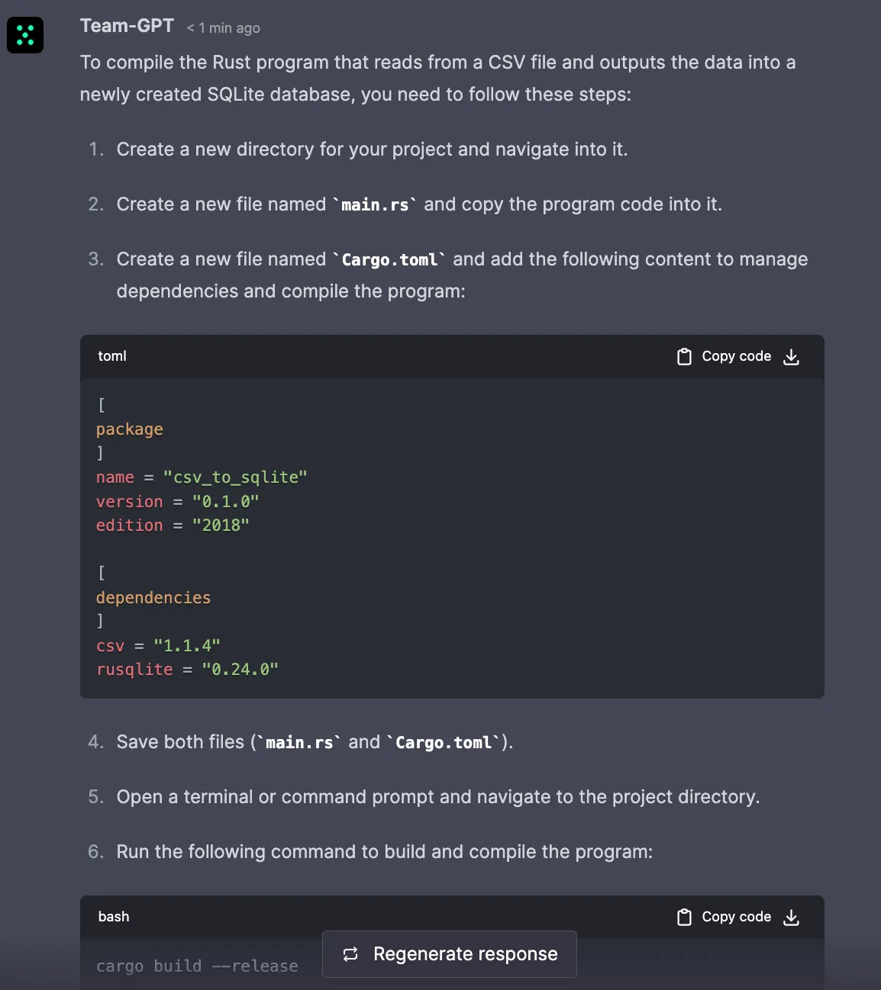Click Copy code above the Cargo.toml snippet
The width and height of the screenshot is (881, 990).
736,356
